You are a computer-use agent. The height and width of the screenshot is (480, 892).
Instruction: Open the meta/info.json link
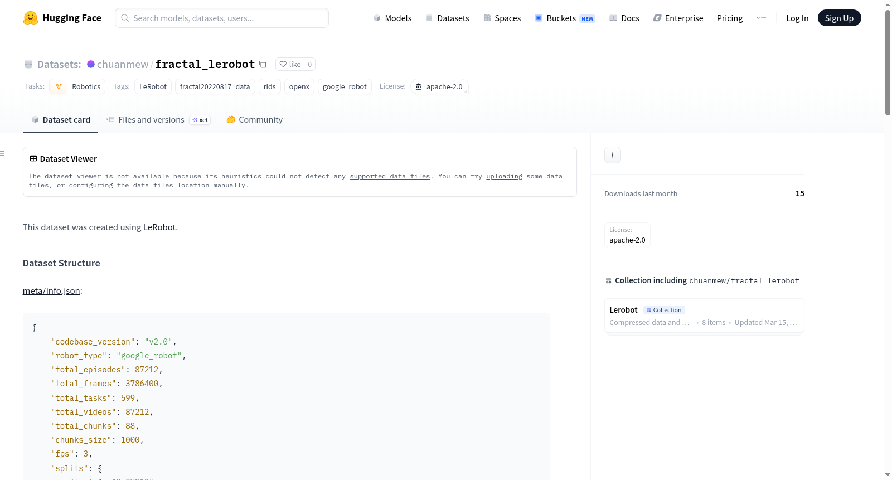[x=51, y=291]
